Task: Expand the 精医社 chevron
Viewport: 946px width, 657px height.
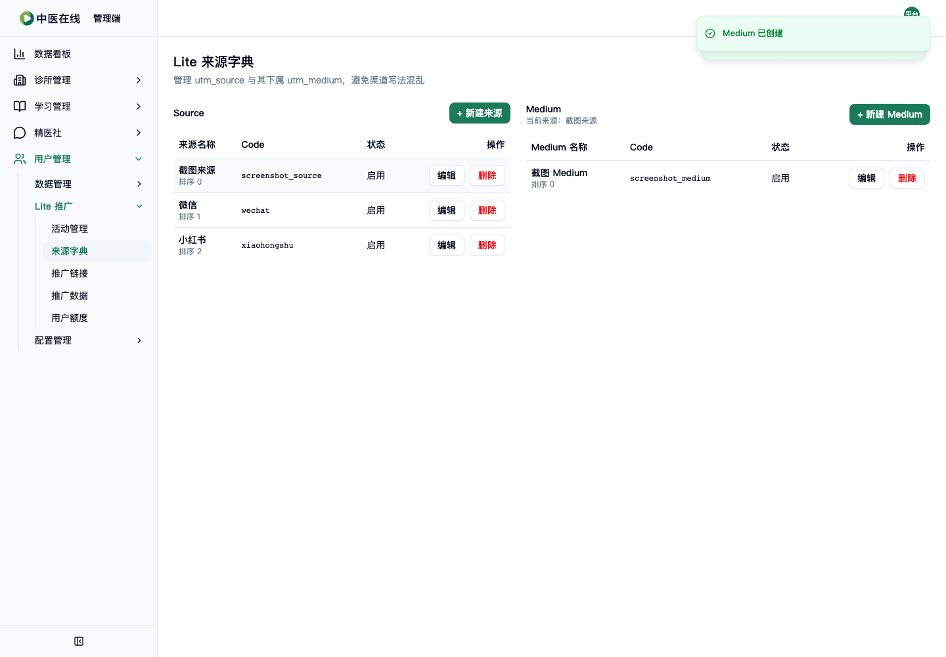Action: [x=139, y=133]
